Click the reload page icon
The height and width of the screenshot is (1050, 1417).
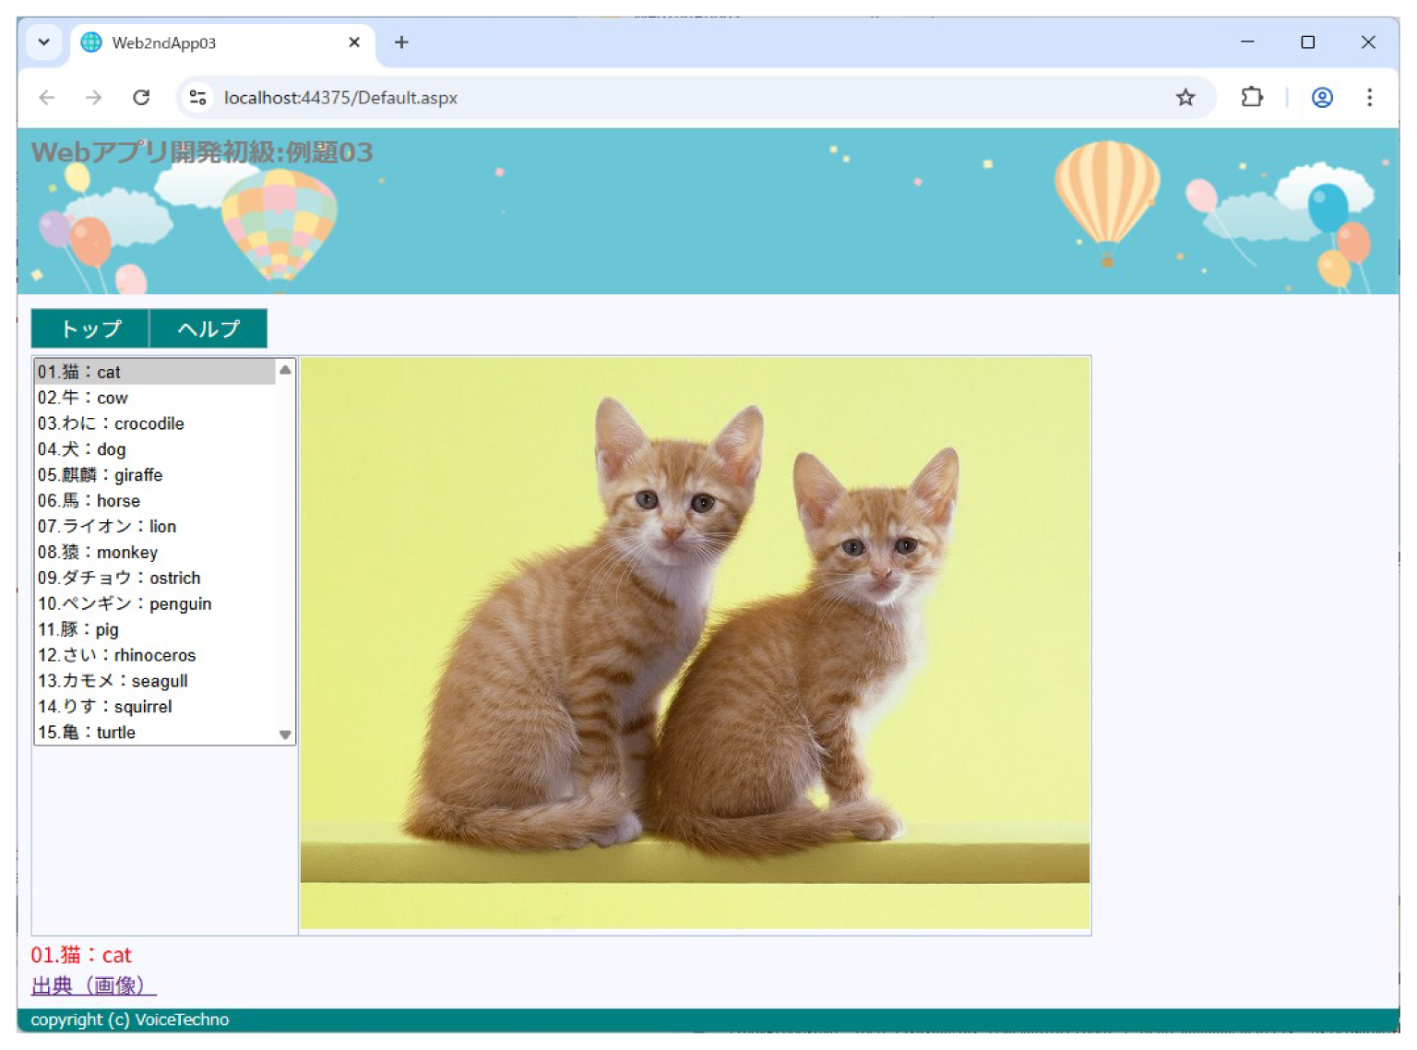(142, 97)
